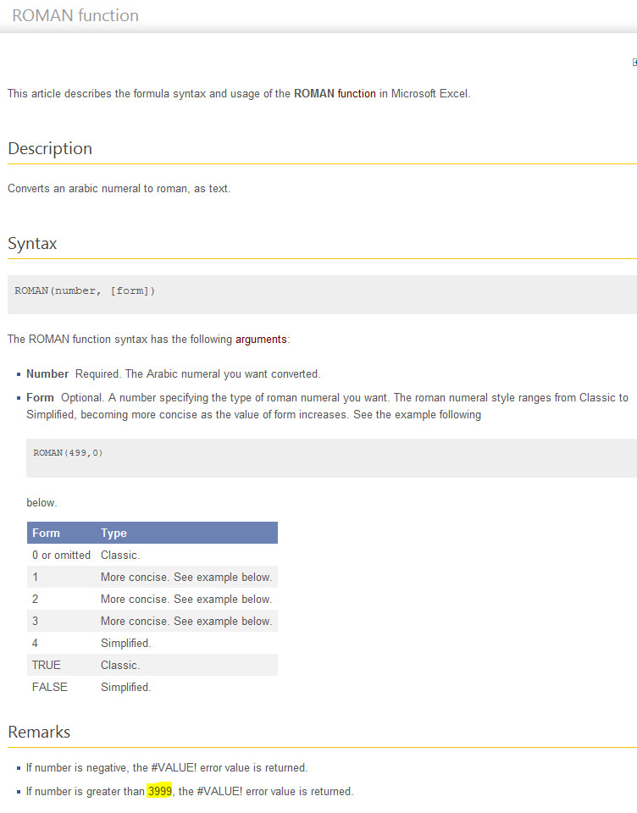The width and height of the screenshot is (637, 813).
Task: Click the Remarks section heading
Action: coord(39,732)
